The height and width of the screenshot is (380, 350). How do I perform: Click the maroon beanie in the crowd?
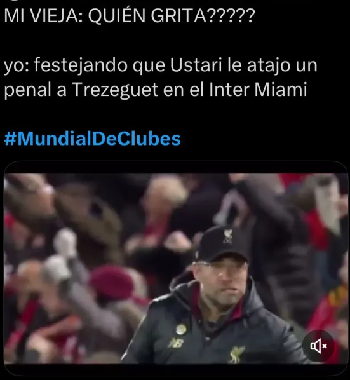(x=112, y=282)
